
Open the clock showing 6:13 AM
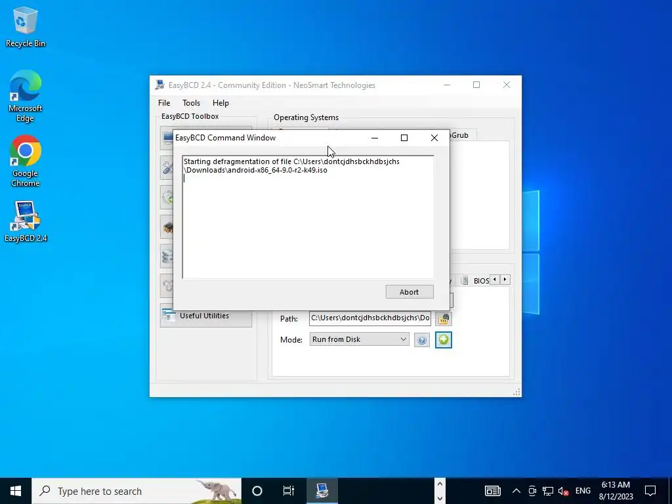coord(616,491)
